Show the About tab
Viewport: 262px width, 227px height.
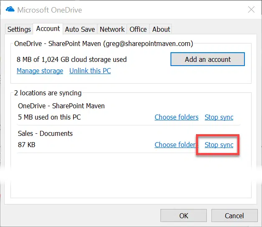[x=161, y=29]
